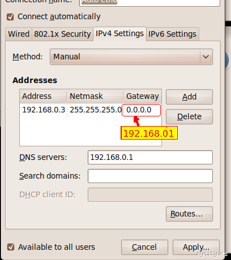The height and width of the screenshot is (260, 231).
Task: Click the Search domains input field
Action: click(150, 176)
